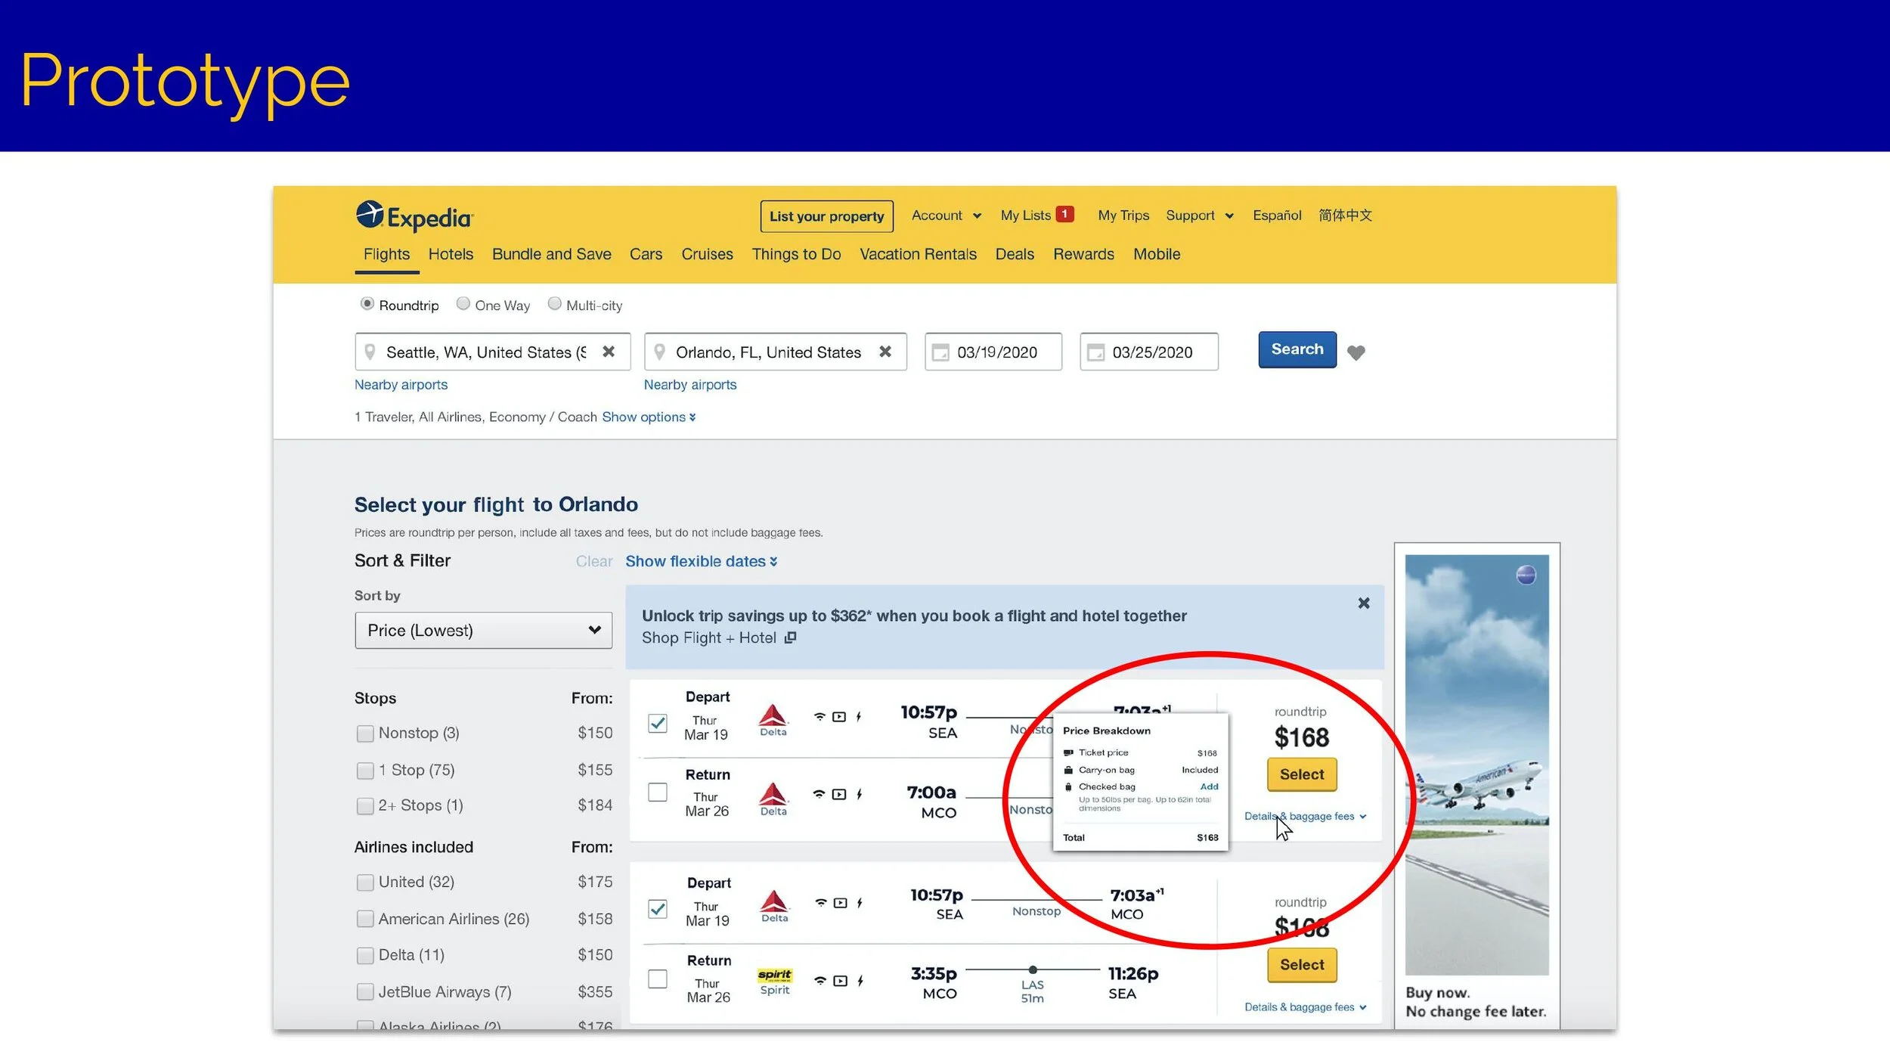The image size is (1890, 1064).
Task: Open calendar icon for 03/25/2020 return date
Action: (x=1095, y=352)
